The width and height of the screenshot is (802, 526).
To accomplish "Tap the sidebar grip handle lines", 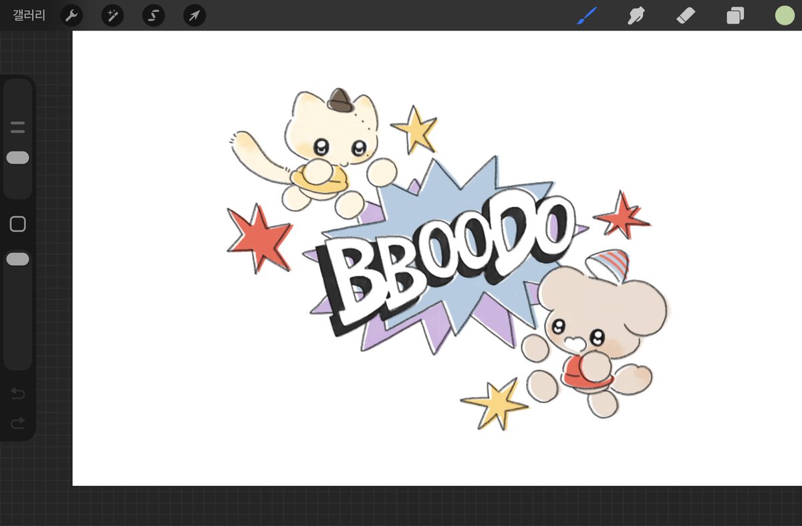I will (18, 127).
